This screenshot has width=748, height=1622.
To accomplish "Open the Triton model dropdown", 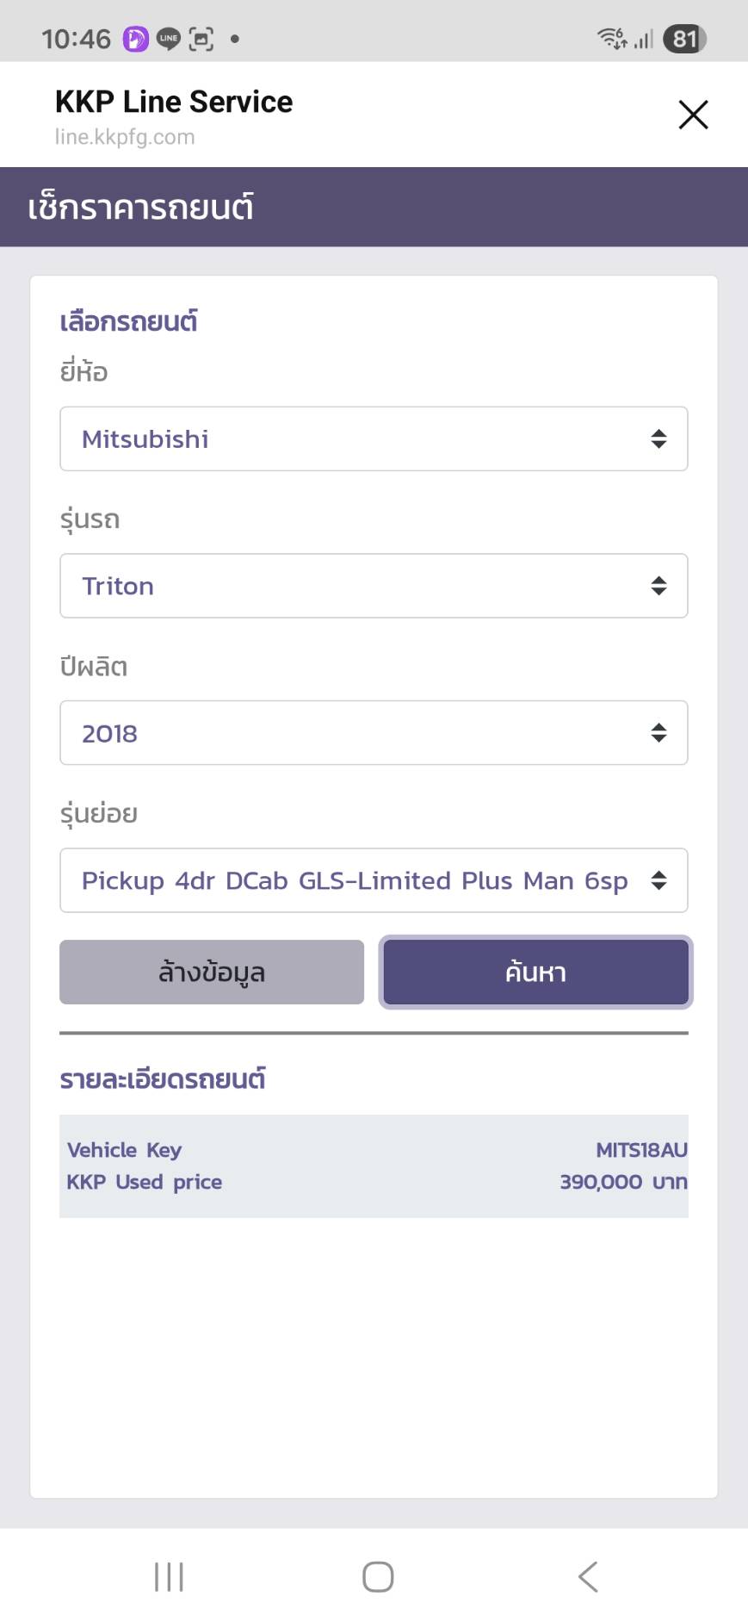I will coord(374,587).
